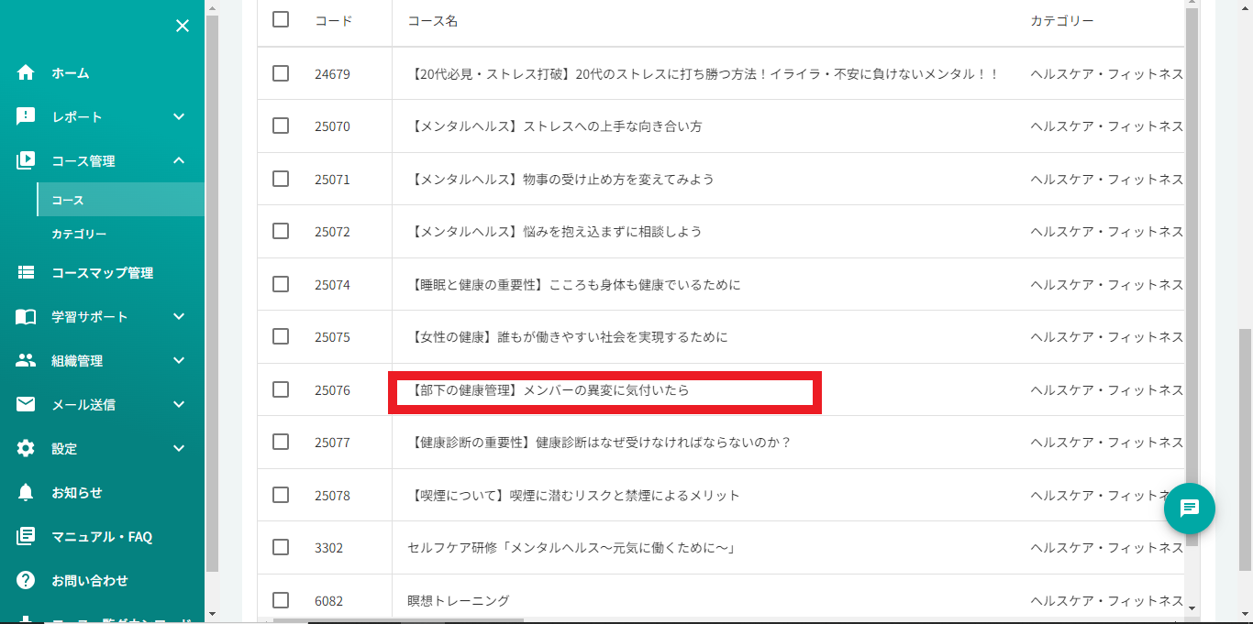Expand the 学習サポート menu chevron
Image resolution: width=1253 pixels, height=624 pixels.
coord(179,316)
